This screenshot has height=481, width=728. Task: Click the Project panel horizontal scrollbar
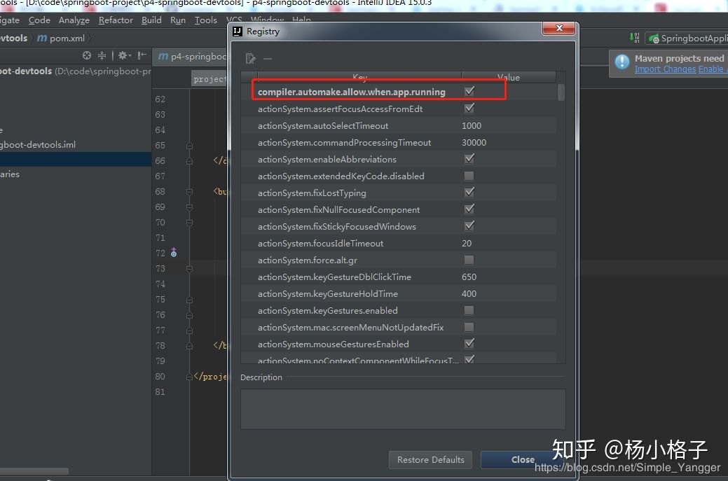pyautogui.click(x=34, y=471)
